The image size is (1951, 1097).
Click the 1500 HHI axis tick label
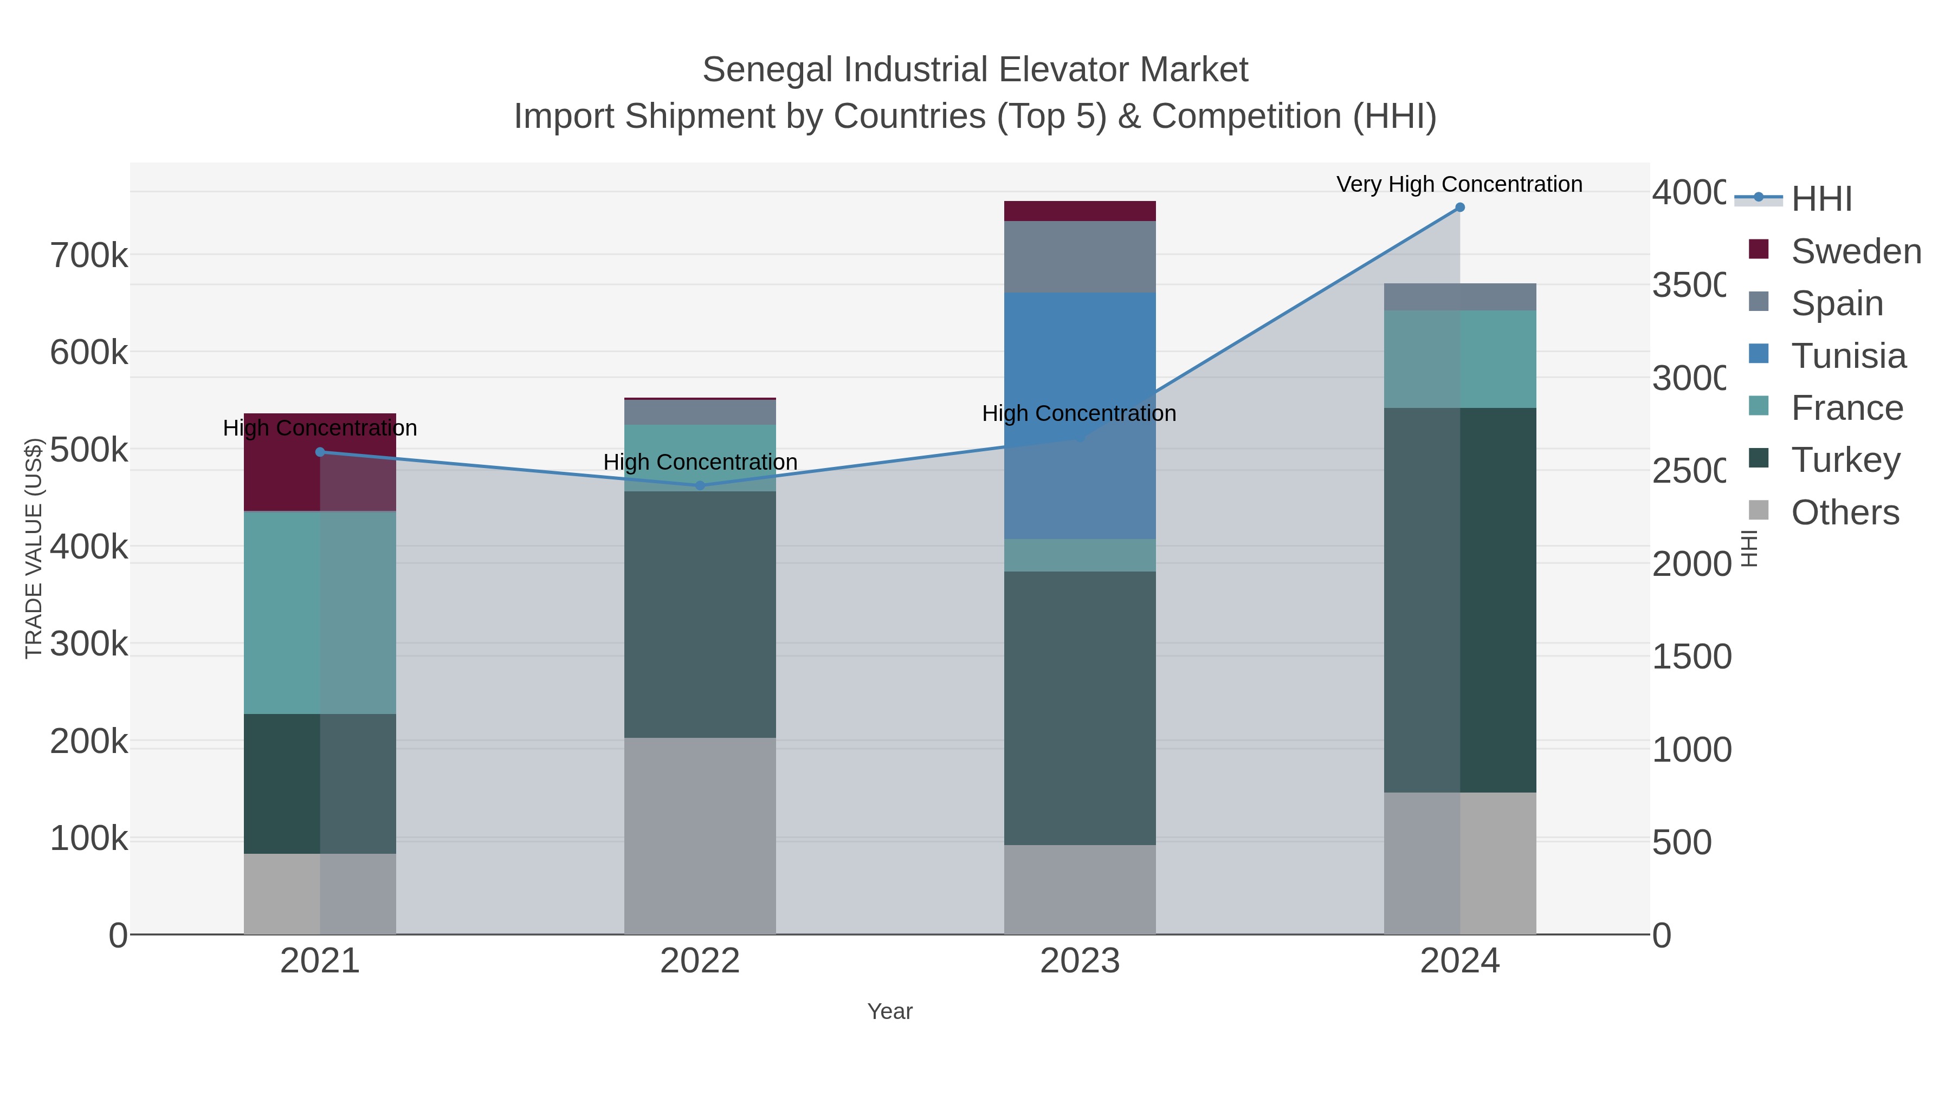coord(1691,657)
